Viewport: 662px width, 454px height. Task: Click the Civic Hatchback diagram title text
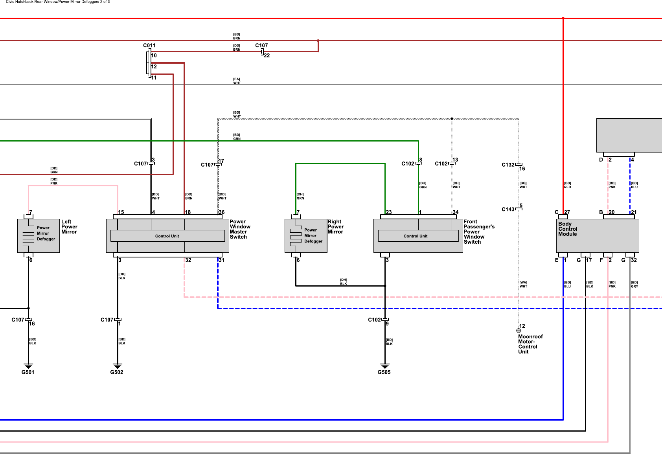pos(58,2)
